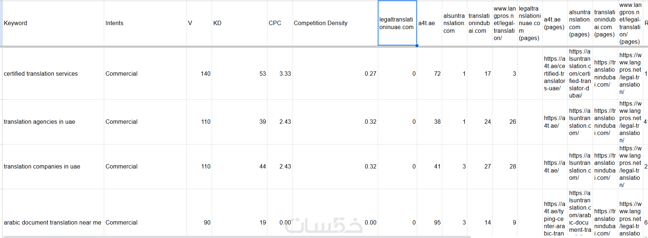The image size is (648, 238).
Task: Click KD value 53
Action: point(239,74)
